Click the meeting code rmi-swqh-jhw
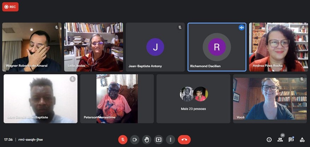 31,140
